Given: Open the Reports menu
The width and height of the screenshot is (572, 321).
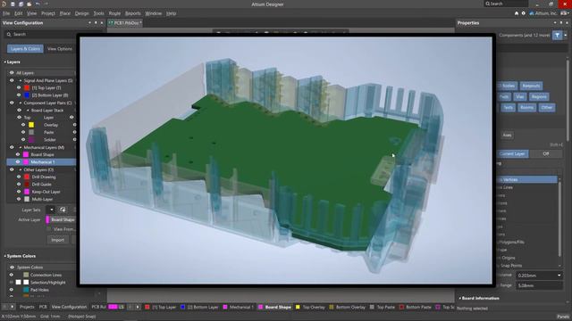Looking at the screenshot, I should pyautogui.click(x=133, y=13).
